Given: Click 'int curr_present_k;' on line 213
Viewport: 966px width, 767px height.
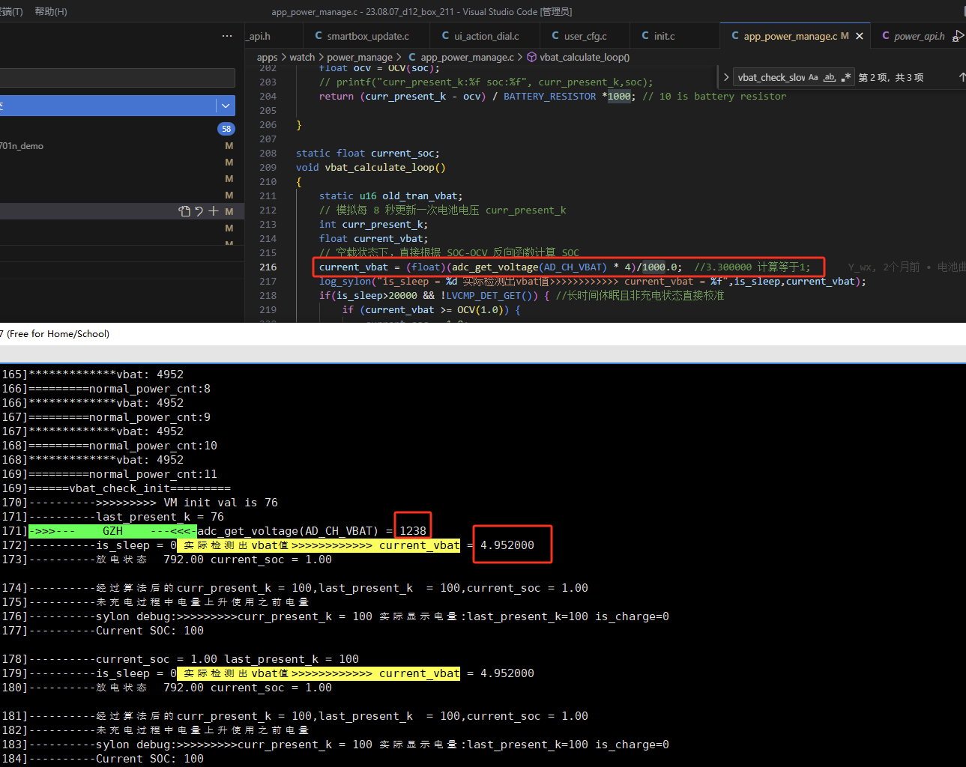Looking at the screenshot, I should [373, 225].
